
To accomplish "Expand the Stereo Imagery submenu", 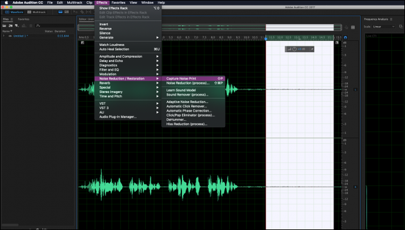I will (x=128, y=92).
